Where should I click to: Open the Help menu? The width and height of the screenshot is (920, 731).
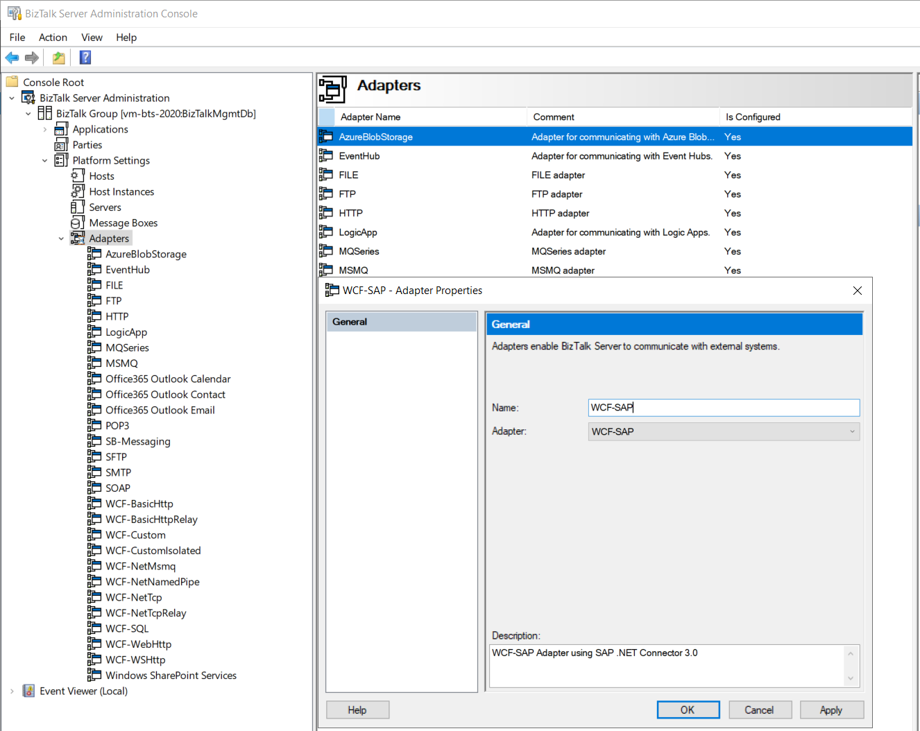(x=126, y=37)
